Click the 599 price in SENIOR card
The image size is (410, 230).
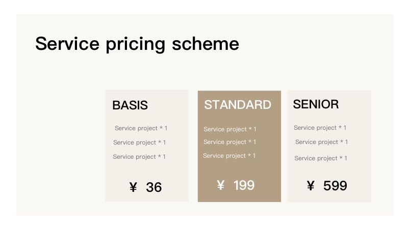[x=335, y=186]
